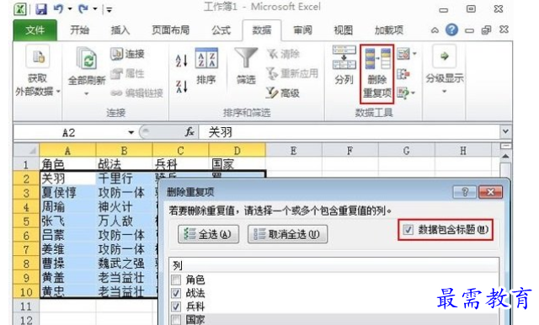Open the File (文件) tab
The height and width of the screenshot is (325, 539).
tap(35, 30)
